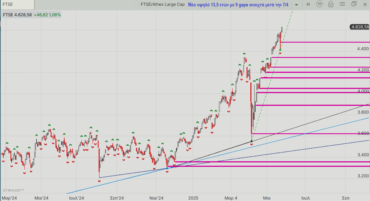Click the Ιουλ date axis label

[305, 198]
